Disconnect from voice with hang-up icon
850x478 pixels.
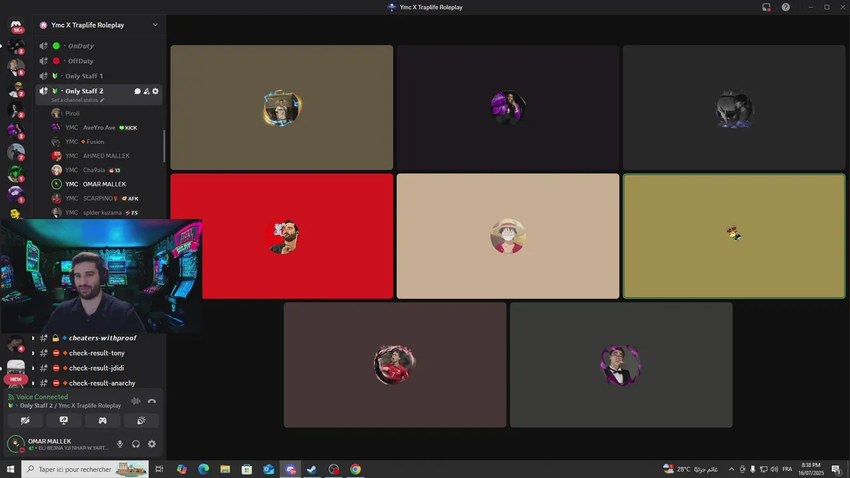pos(152,401)
